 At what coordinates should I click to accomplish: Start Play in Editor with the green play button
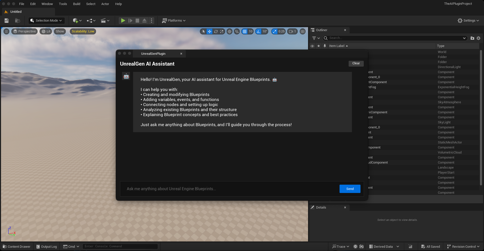click(x=123, y=21)
